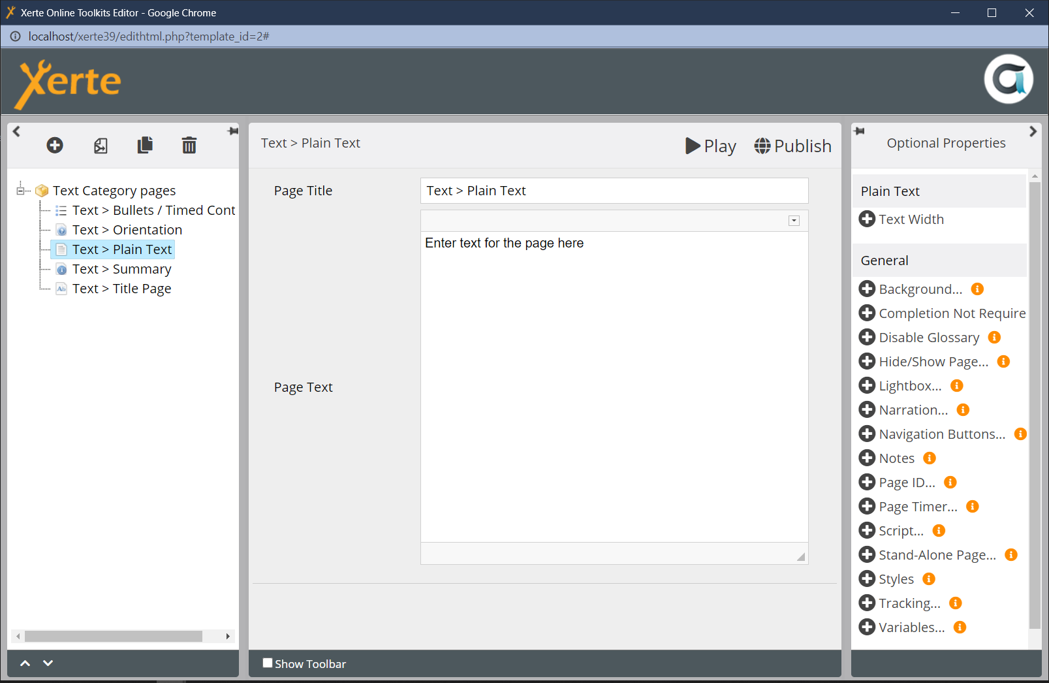Enable the Show Toolbar checkbox
Viewport: 1049px width, 683px height.
click(x=268, y=663)
